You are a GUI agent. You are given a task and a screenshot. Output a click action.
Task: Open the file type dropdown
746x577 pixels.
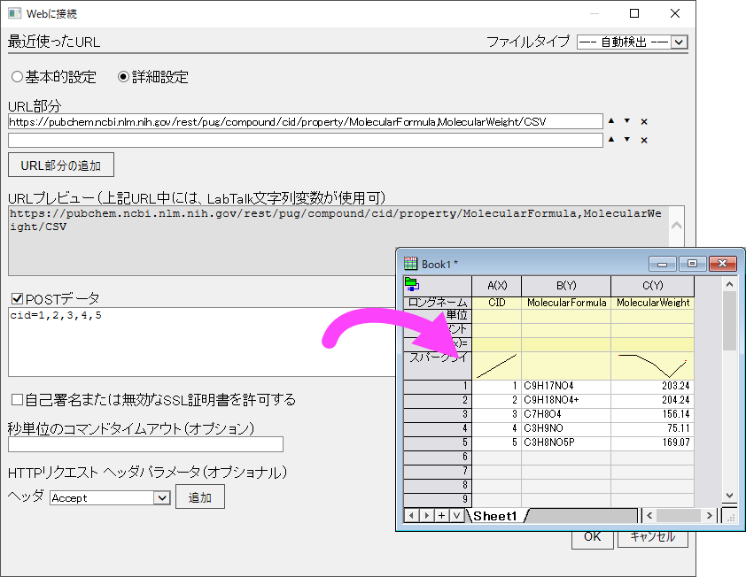tap(679, 42)
